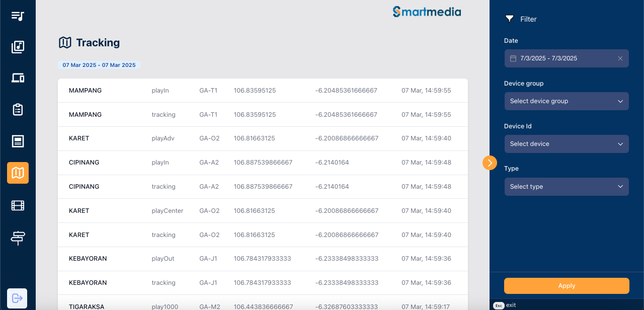Open the playlist icon in sidebar
The image size is (644, 310).
click(x=18, y=16)
